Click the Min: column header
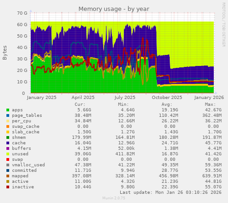 pos(123,104)
